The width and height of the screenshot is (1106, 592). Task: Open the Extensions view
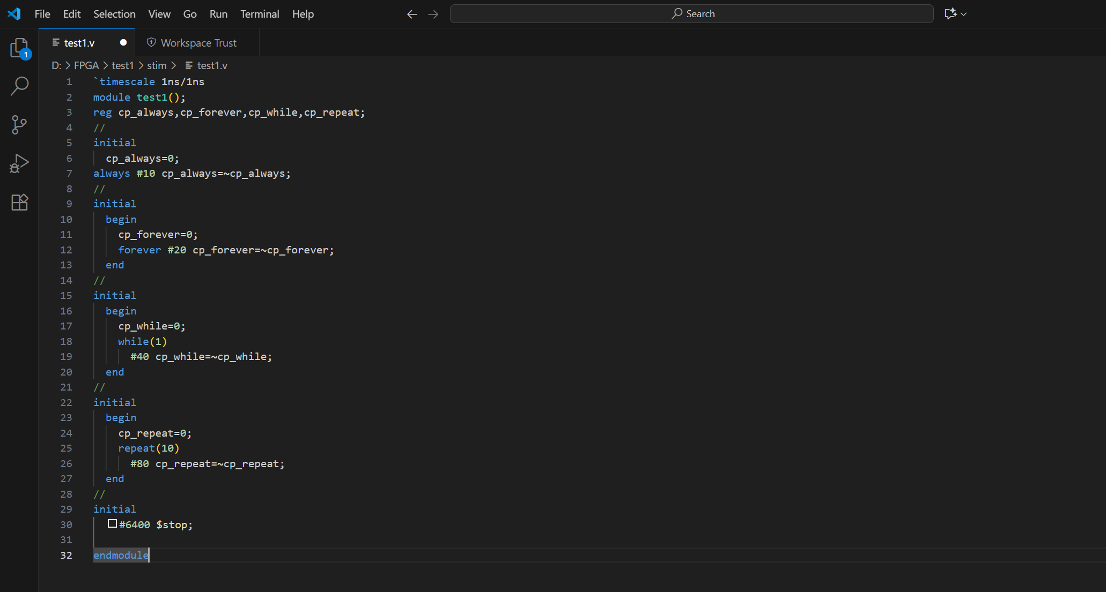click(19, 202)
